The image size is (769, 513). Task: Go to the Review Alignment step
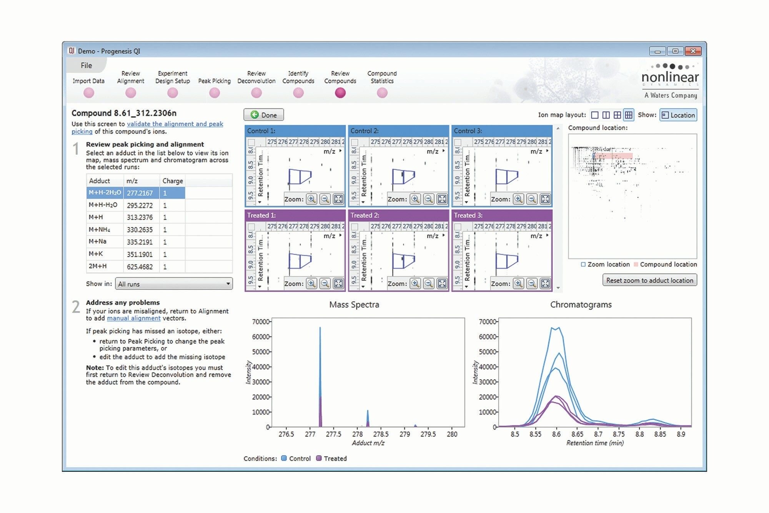[x=131, y=93]
